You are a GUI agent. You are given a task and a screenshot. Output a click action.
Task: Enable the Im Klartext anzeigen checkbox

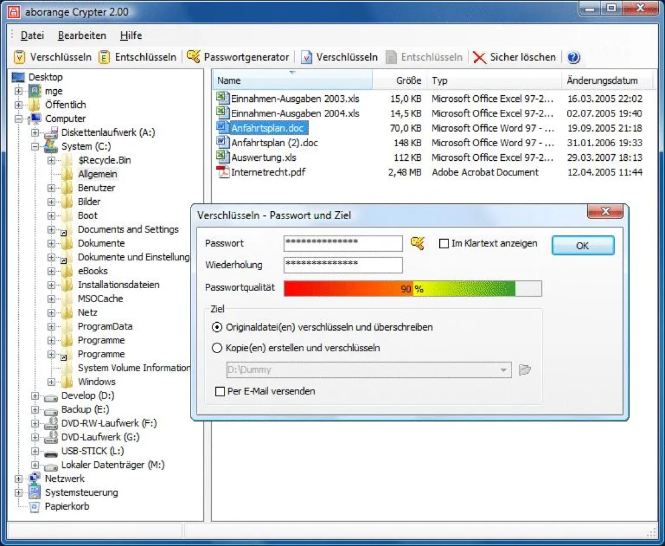444,243
